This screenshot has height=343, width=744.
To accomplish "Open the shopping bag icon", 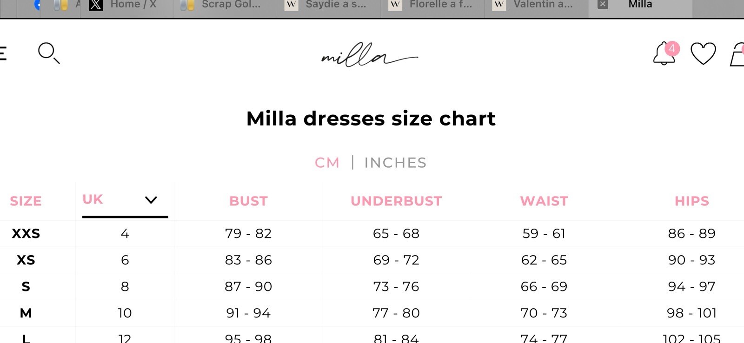I will pyautogui.click(x=737, y=54).
